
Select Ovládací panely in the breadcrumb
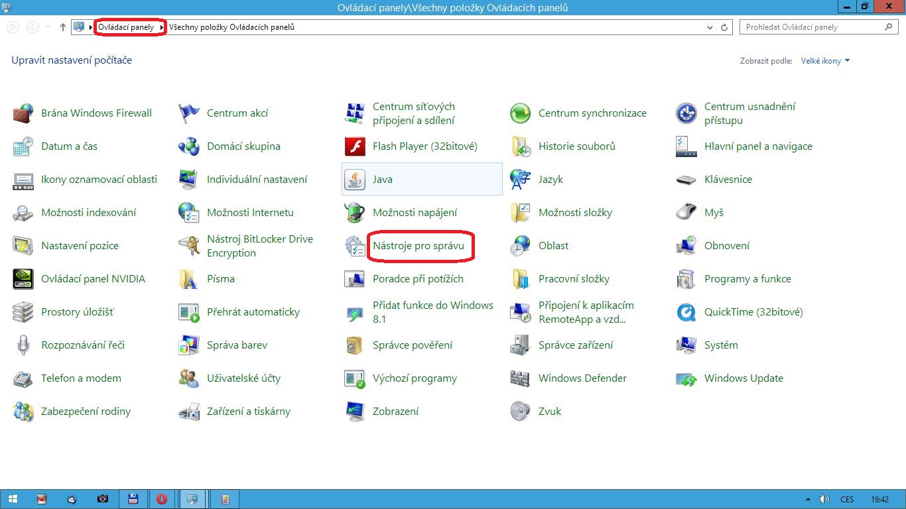(x=126, y=27)
